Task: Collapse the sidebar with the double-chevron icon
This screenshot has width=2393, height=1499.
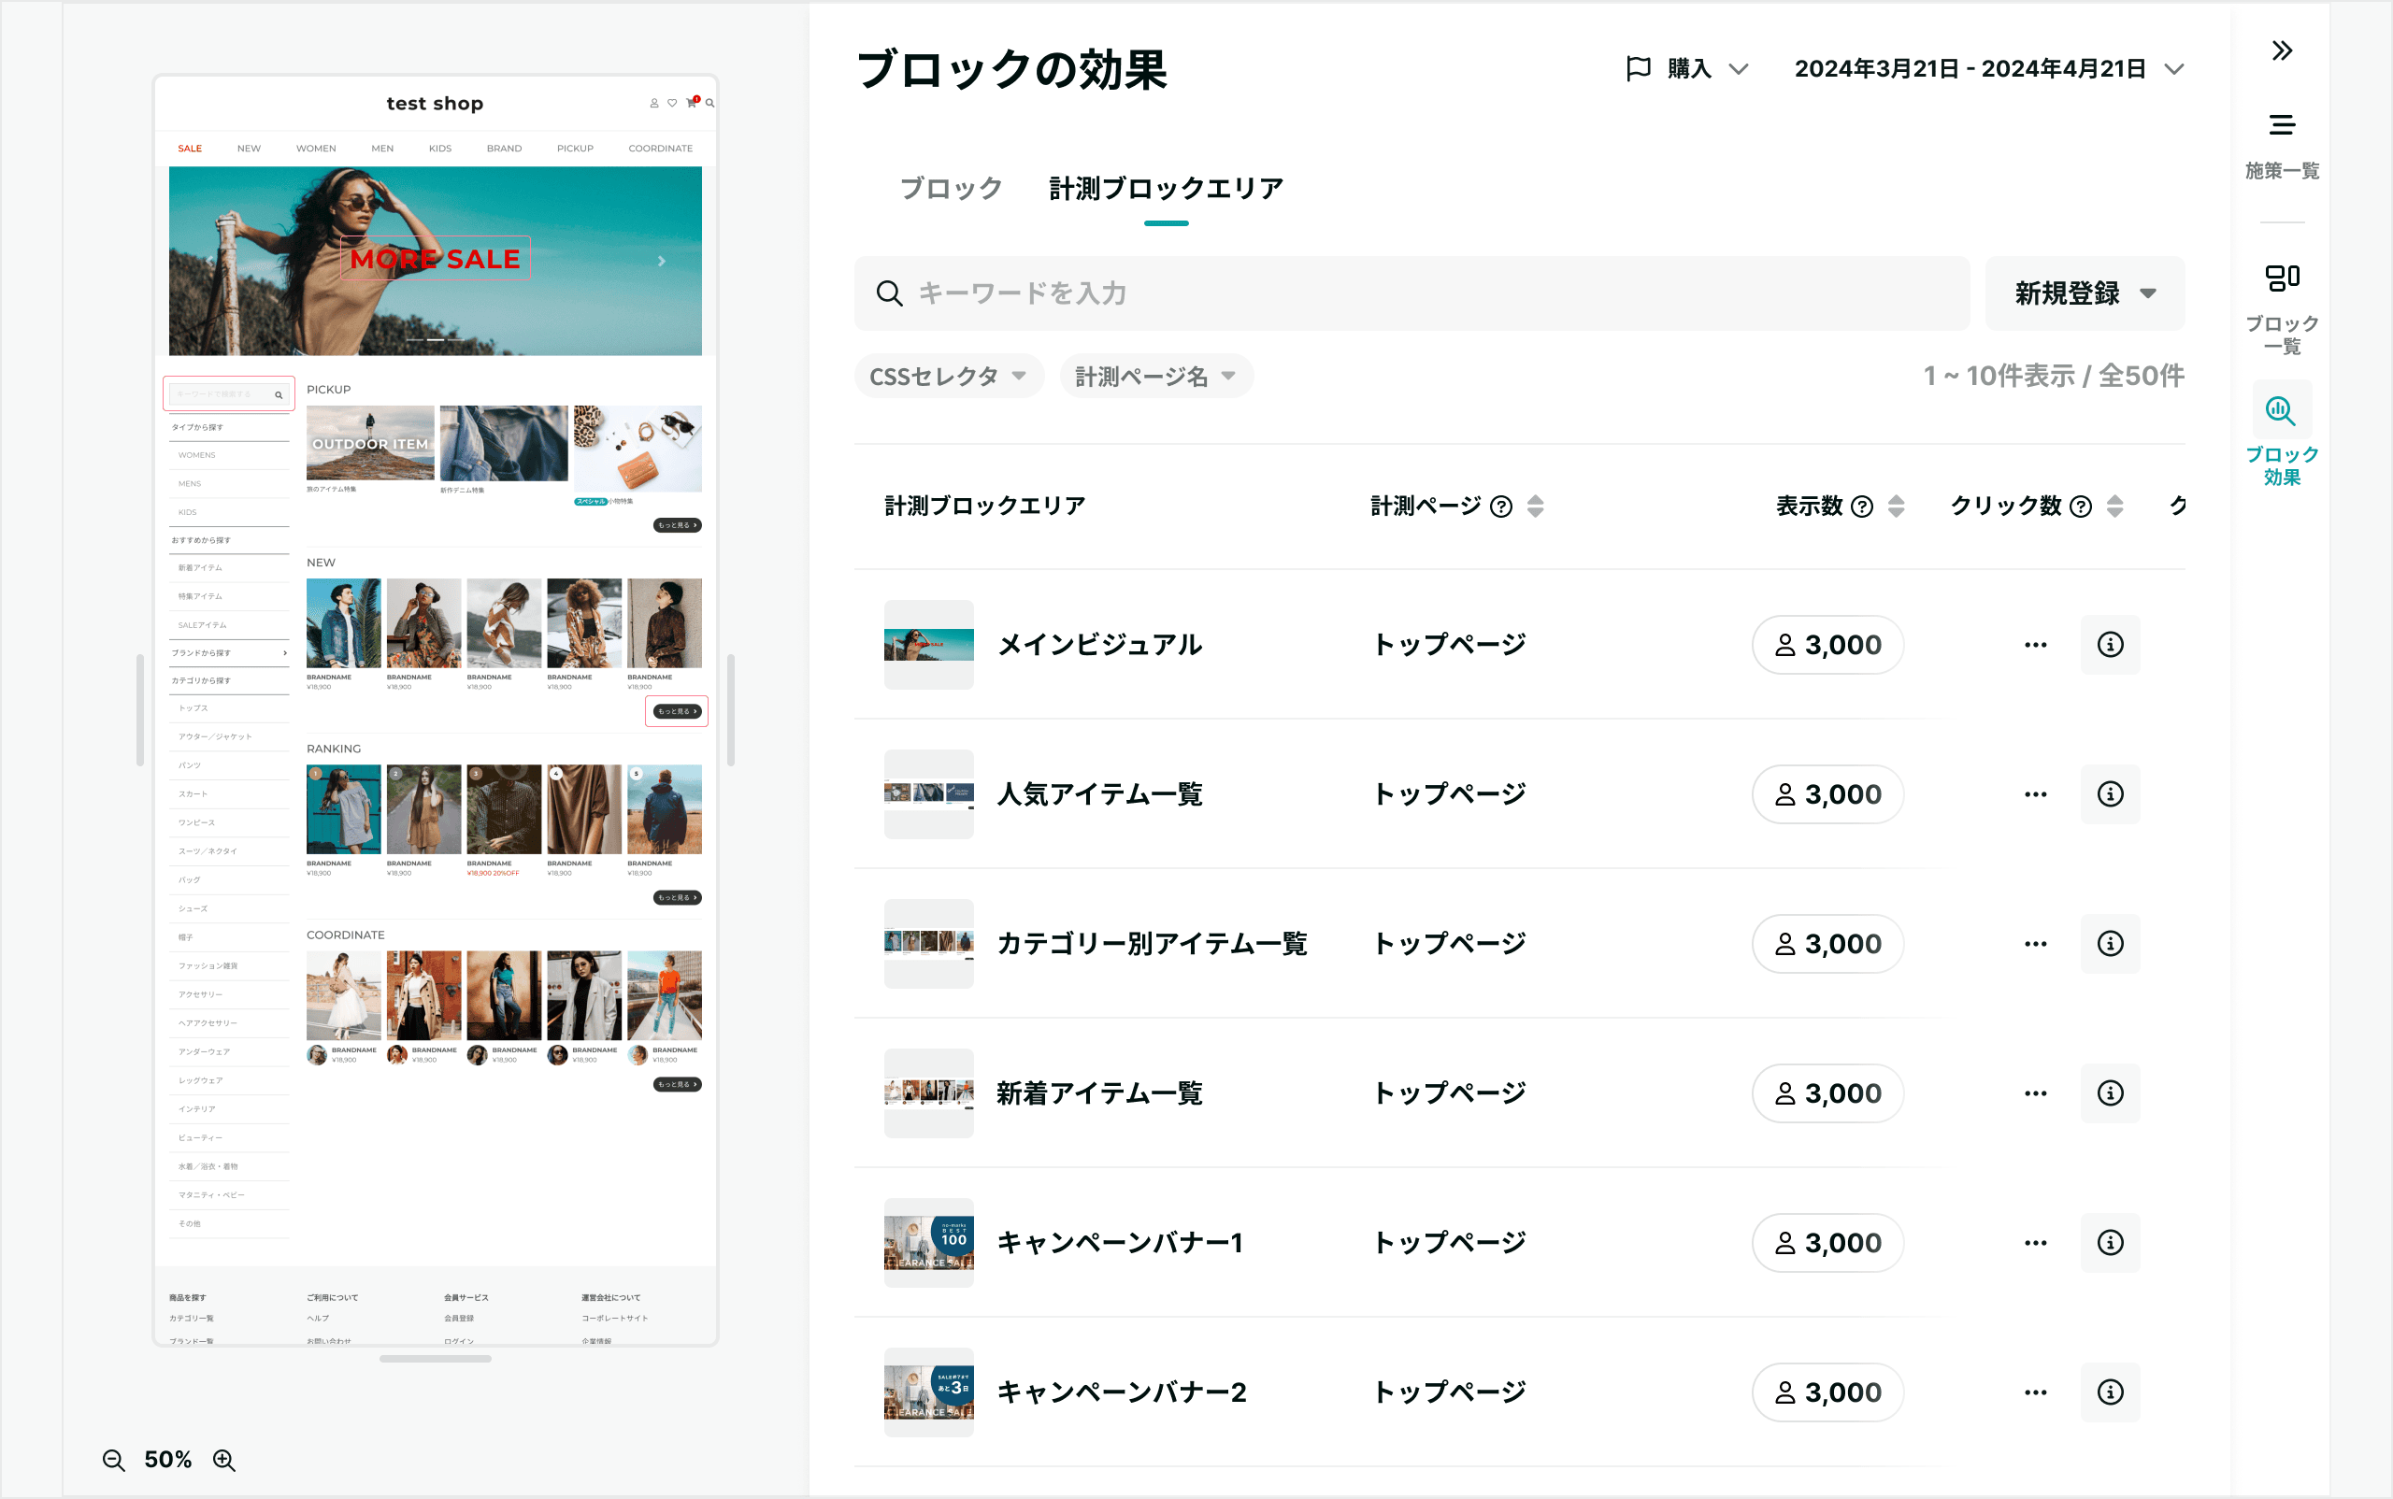Action: pos(2282,50)
